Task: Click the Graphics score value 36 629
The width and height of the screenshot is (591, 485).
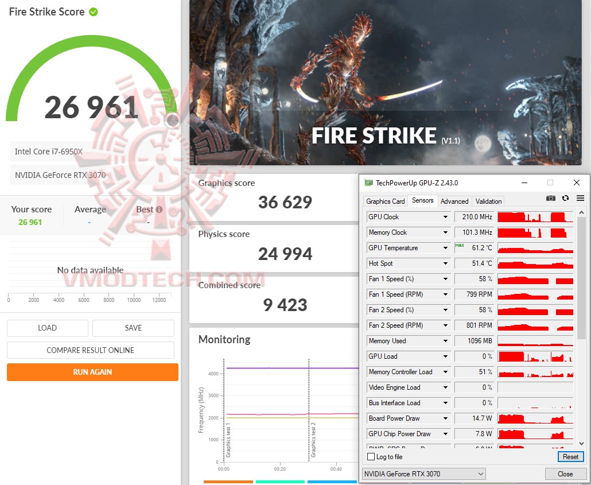Action: click(x=285, y=202)
